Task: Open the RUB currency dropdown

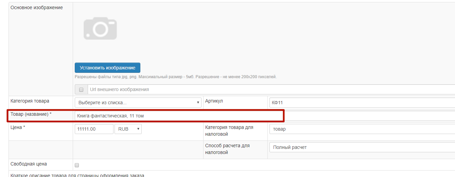Action: 128,129
